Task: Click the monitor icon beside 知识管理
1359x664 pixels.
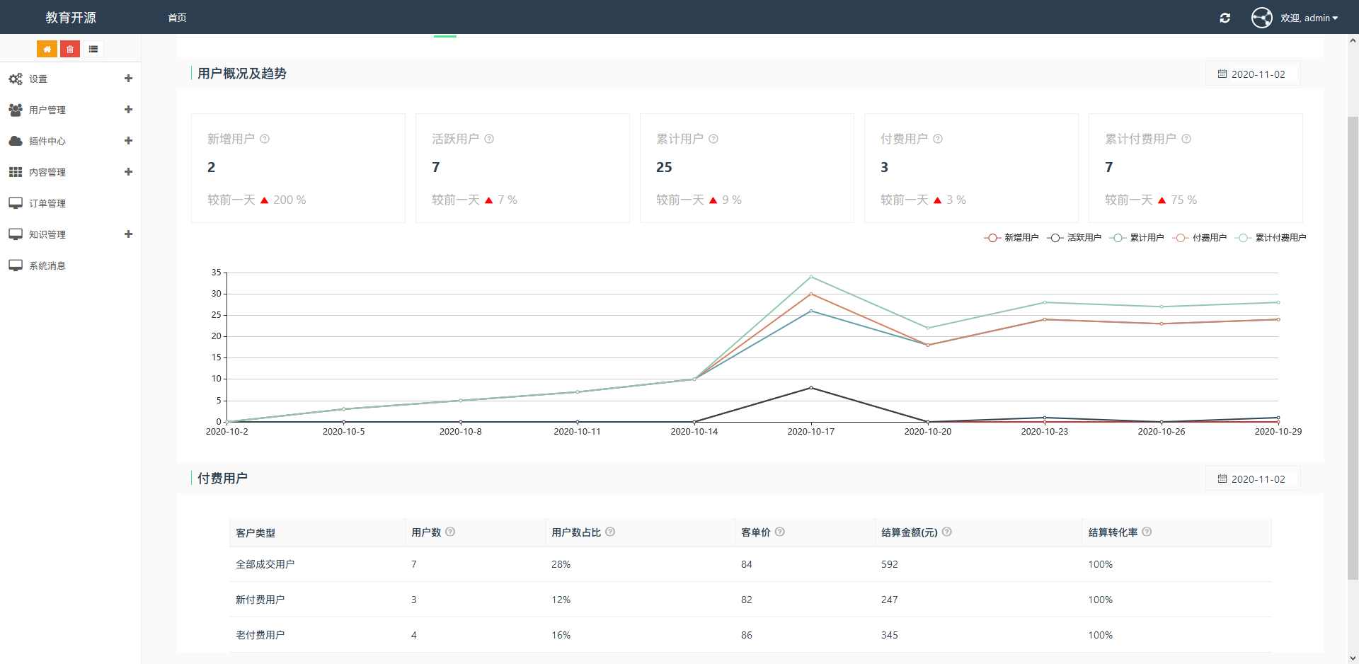Action: [x=16, y=234]
